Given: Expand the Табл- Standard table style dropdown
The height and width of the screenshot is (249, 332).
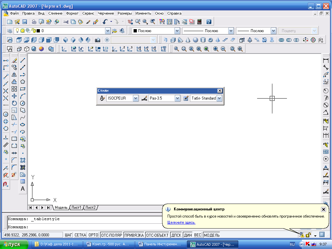Looking at the screenshot, I should coord(219,98).
